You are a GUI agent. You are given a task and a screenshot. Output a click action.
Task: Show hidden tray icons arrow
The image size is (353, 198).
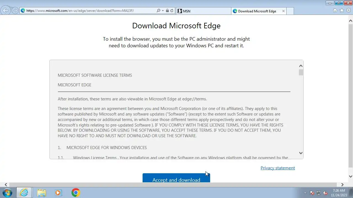(x=305, y=193)
